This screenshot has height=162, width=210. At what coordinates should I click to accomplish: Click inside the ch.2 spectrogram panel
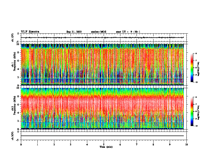[102, 109]
